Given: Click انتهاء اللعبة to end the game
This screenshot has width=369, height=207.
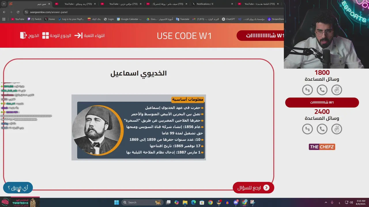Looking at the screenshot, I should click(89, 36).
